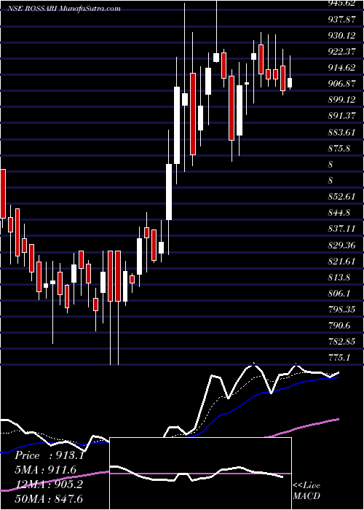Select the 899.12 price axis label

(342, 100)
